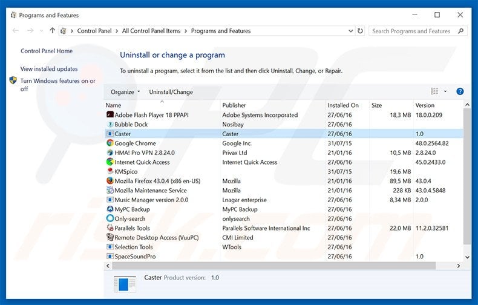Click the vertical scrollbar down arrow
The width and height of the screenshot is (478, 305).
(x=467, y=257)
